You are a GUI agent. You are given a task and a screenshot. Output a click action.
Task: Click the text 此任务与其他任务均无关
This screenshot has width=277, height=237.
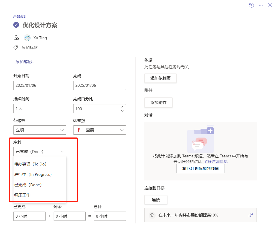pyautogui.click(x=166, y=67)
